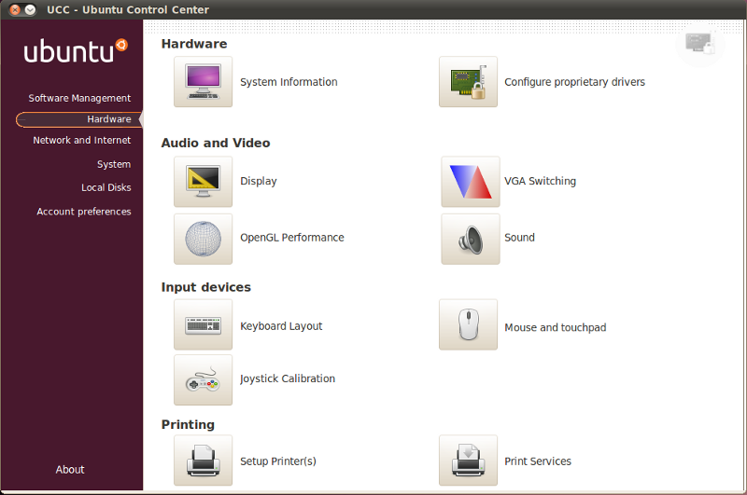Select Software Management in the sidebar
The width and height of the screenshot is (747, 495).
(79, 98)
